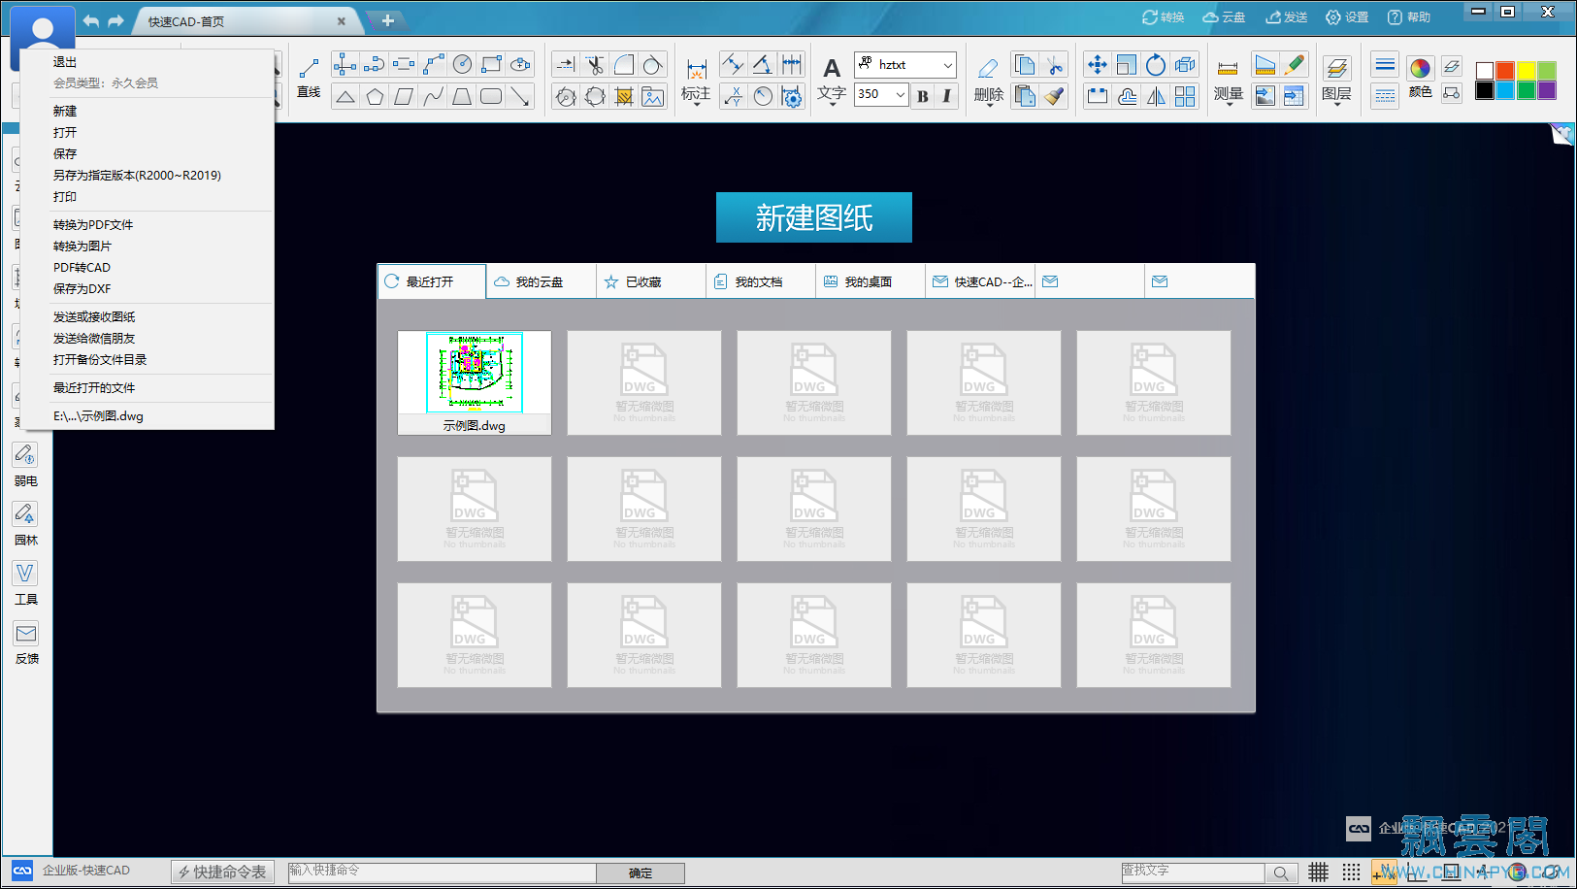Pick the yellow color swatch
Viewport: 1577px width, 889px height.
(x=1527, y=71)
